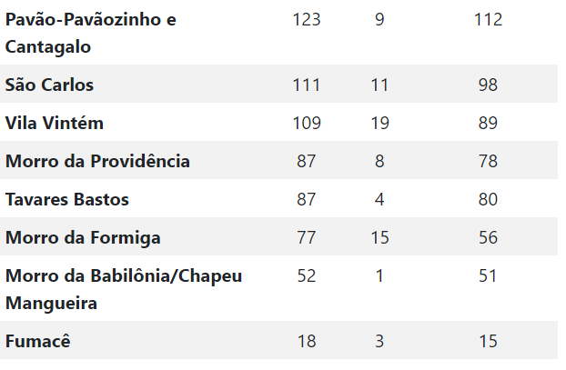
Task: Select the Fumacê row label
Action: (38, 341)
